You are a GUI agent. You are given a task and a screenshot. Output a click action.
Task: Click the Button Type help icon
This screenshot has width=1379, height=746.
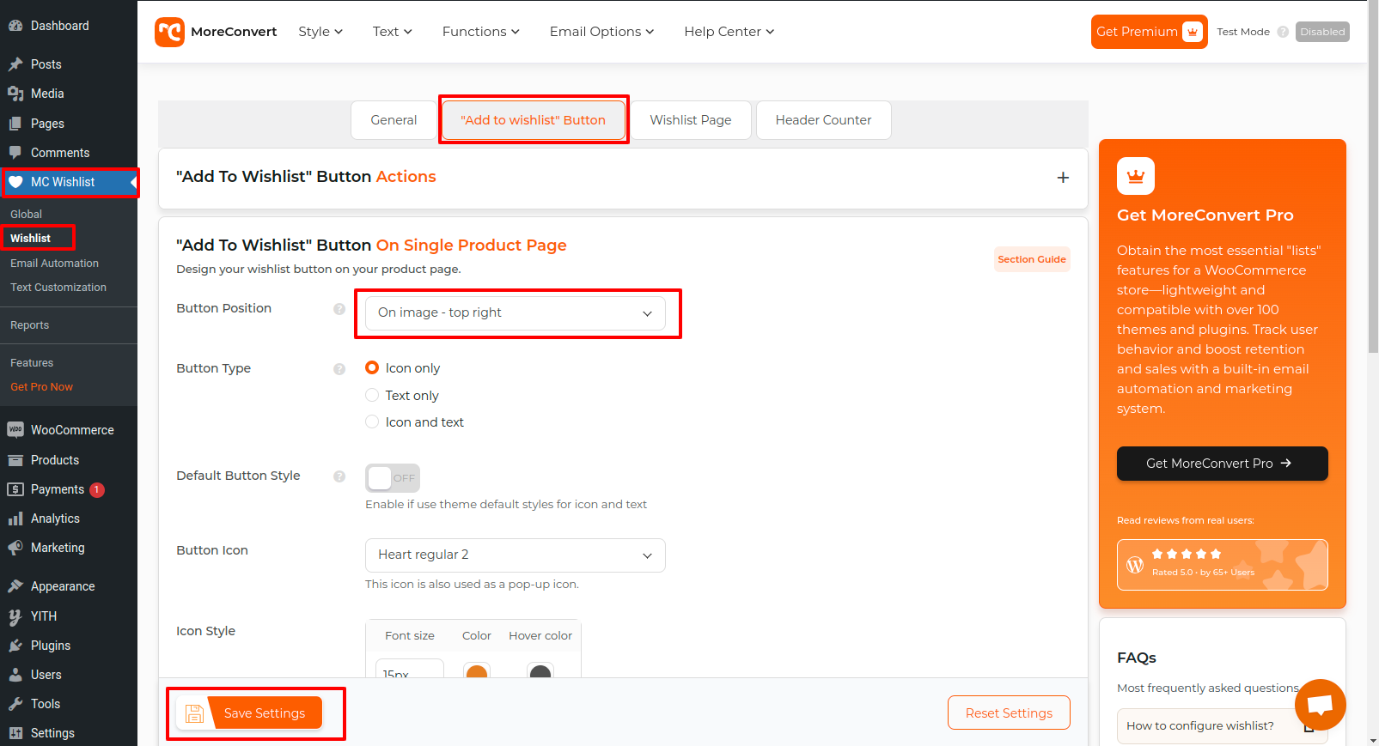pos(339,369)
